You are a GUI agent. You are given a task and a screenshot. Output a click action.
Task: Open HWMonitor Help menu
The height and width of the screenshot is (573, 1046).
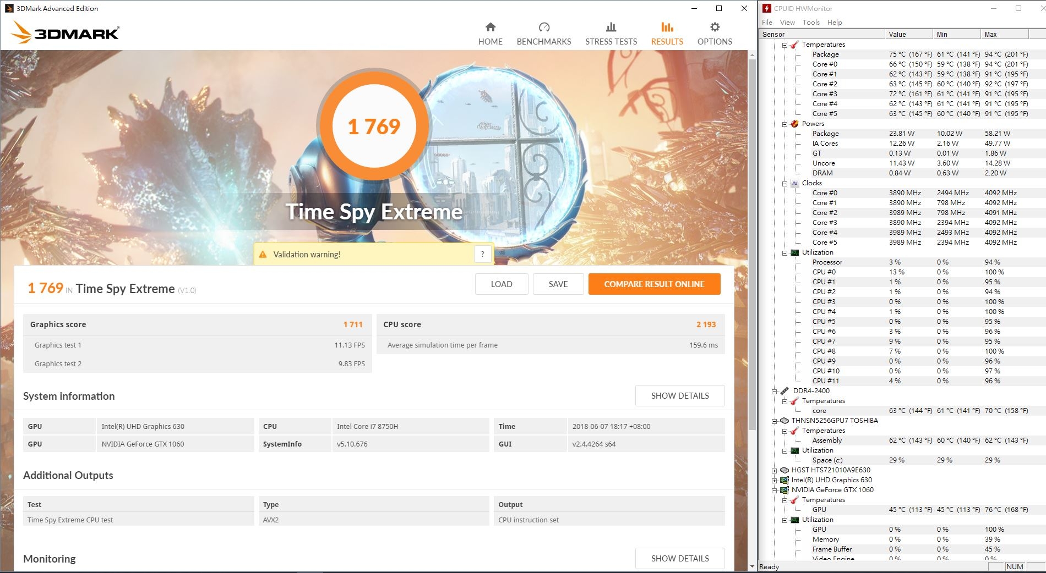[x=835, y=23]
